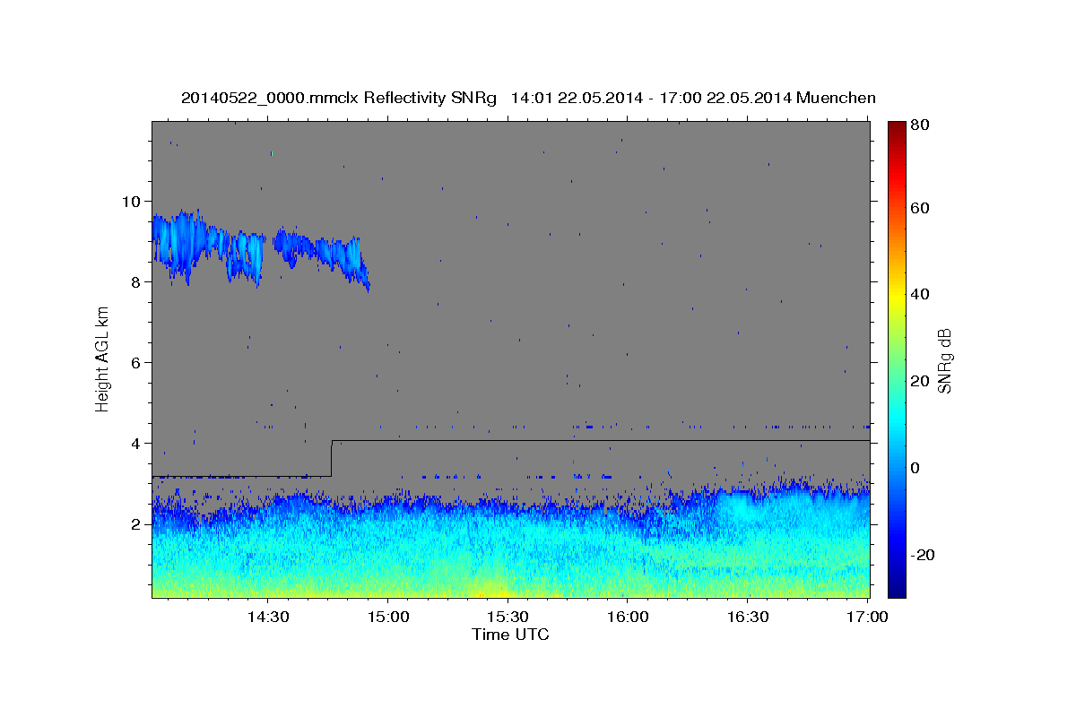Click the 'Time UTC' axis label
Screen dimensions: 1076x717
click(510, 635)
